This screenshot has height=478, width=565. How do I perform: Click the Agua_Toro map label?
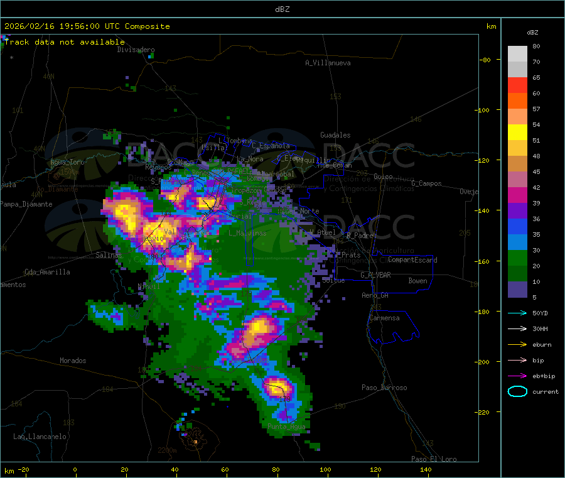(67, 163)
